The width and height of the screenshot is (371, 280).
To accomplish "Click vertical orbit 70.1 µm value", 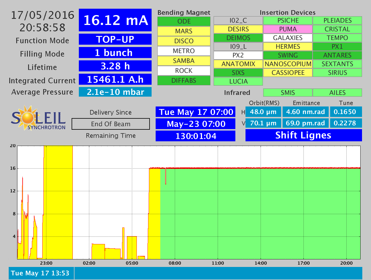I will tap(263, 123).
